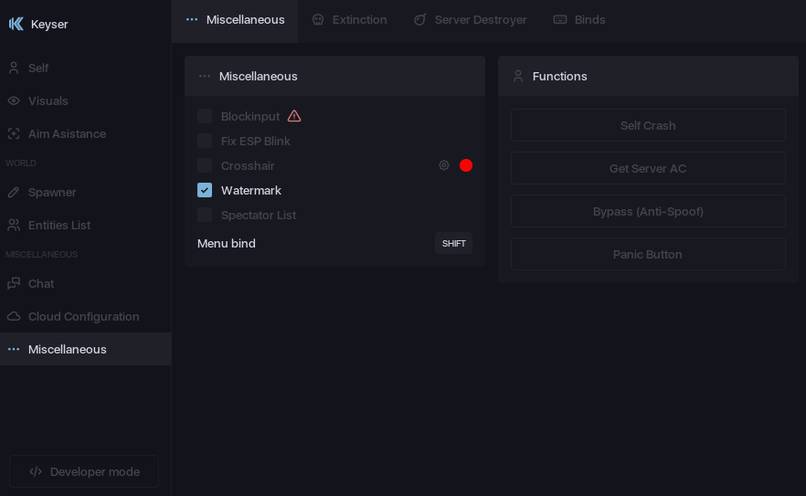Click the Developer mode button
This screenshot has height=496, width=806.
(84, 471)
